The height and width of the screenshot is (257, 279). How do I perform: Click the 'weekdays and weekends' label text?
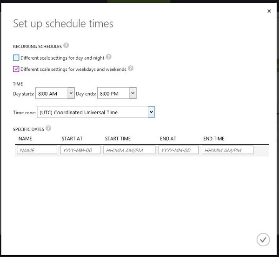point(73,69)
